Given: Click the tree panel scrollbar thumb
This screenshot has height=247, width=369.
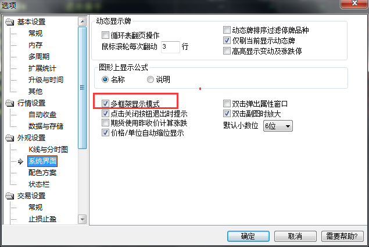Looking at the screenshot, I should pos(83,88).
